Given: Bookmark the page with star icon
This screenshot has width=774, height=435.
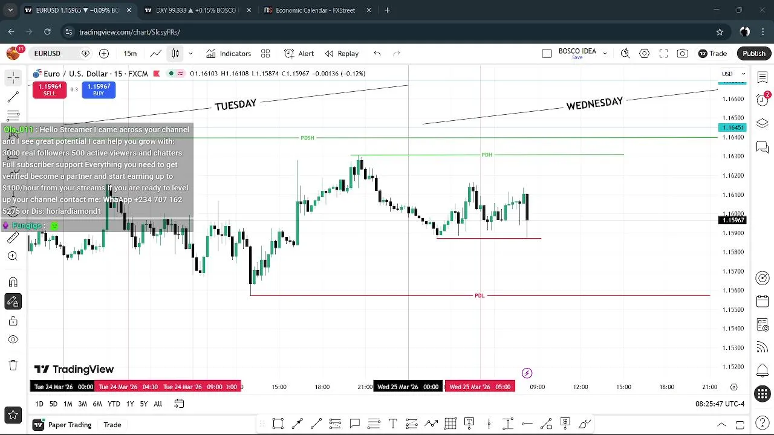Looking at the screenshot, I should point(720,32).
